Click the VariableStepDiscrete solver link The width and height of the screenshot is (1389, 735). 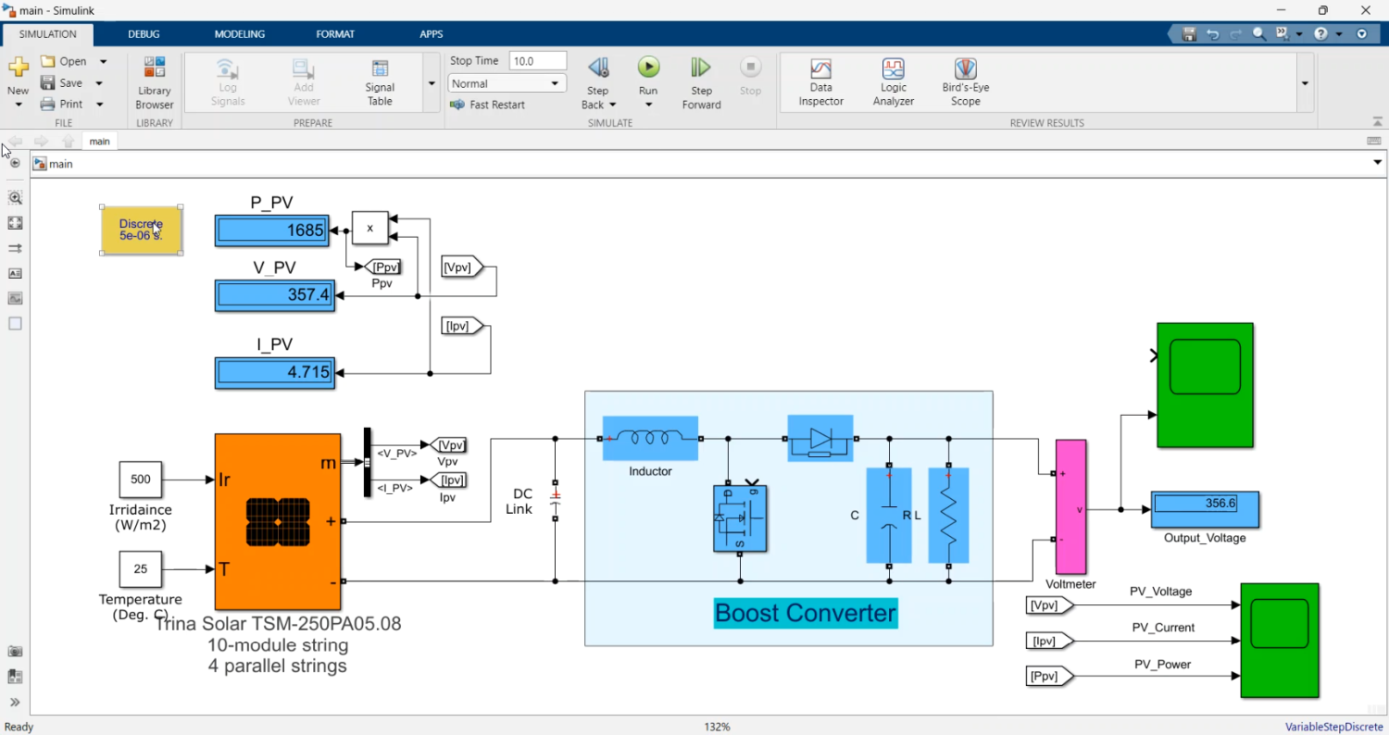1332,728
